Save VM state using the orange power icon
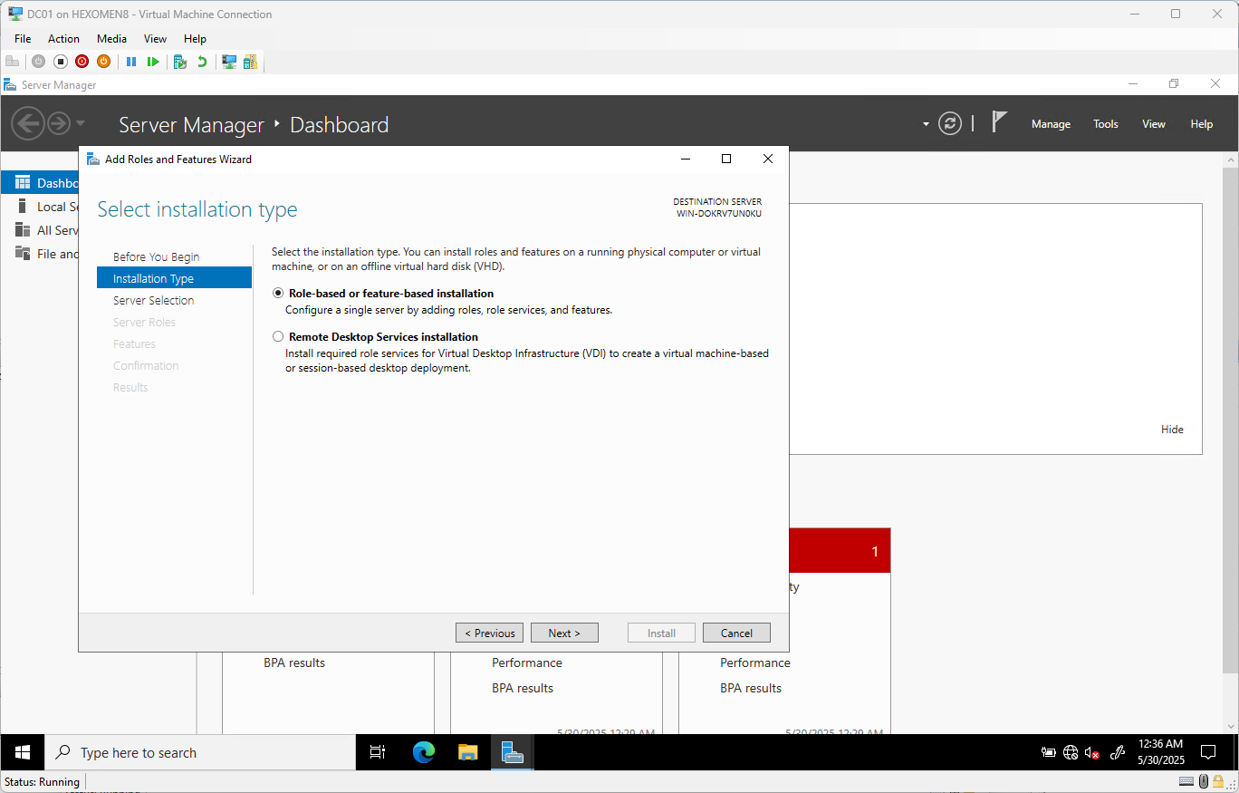This screenshot has width=1239, height=793. 103,62
